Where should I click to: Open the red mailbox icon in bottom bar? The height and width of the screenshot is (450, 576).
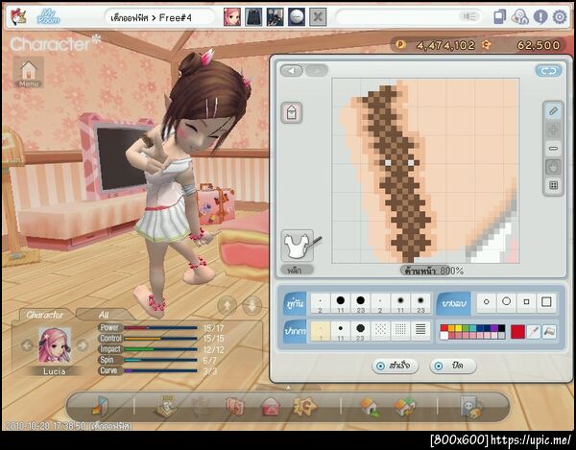tap(270, 407)
